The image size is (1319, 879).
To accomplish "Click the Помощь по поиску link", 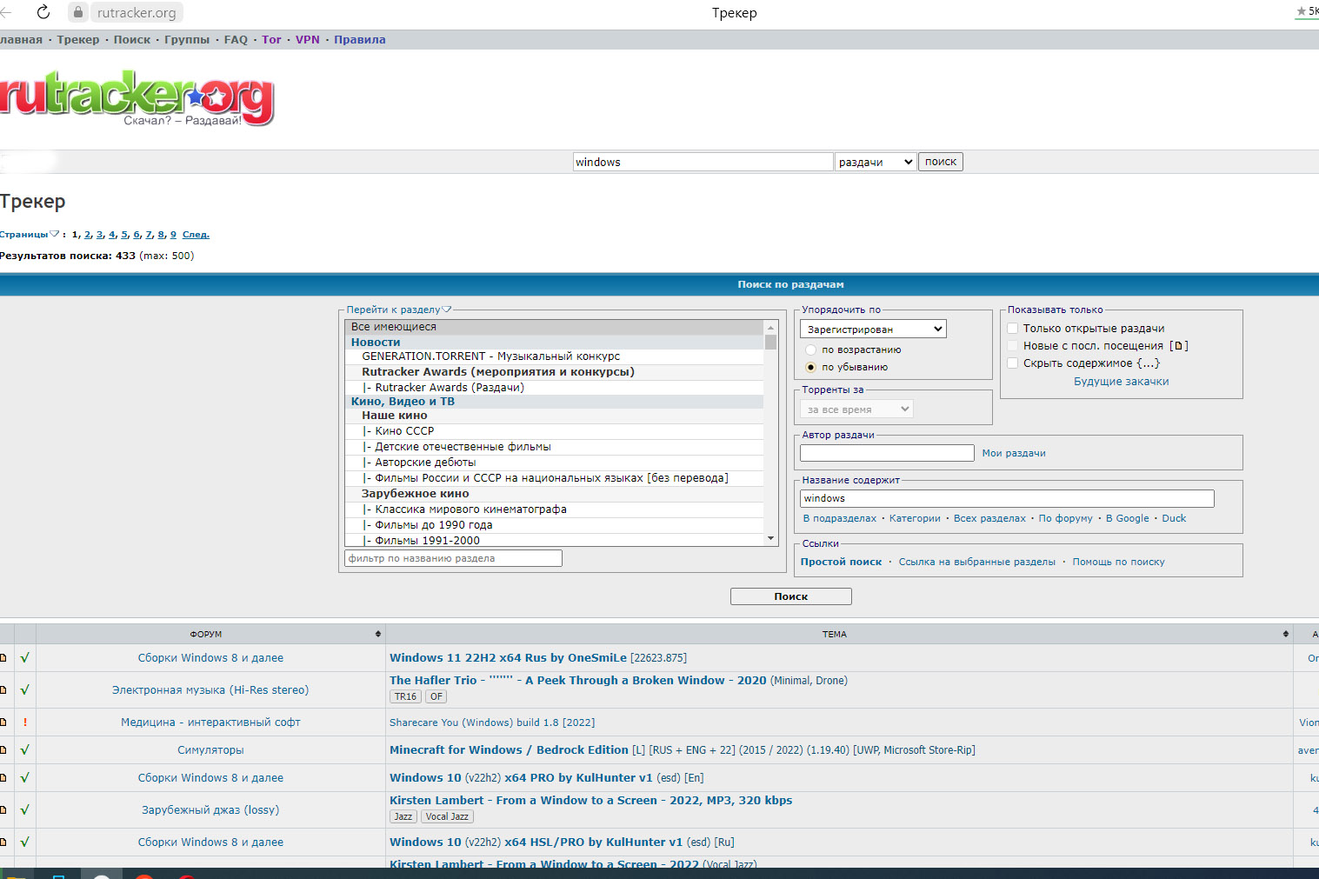I will [1118, 562].
